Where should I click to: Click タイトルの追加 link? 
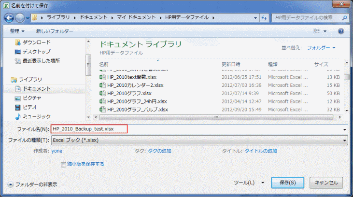click(260, 151)
